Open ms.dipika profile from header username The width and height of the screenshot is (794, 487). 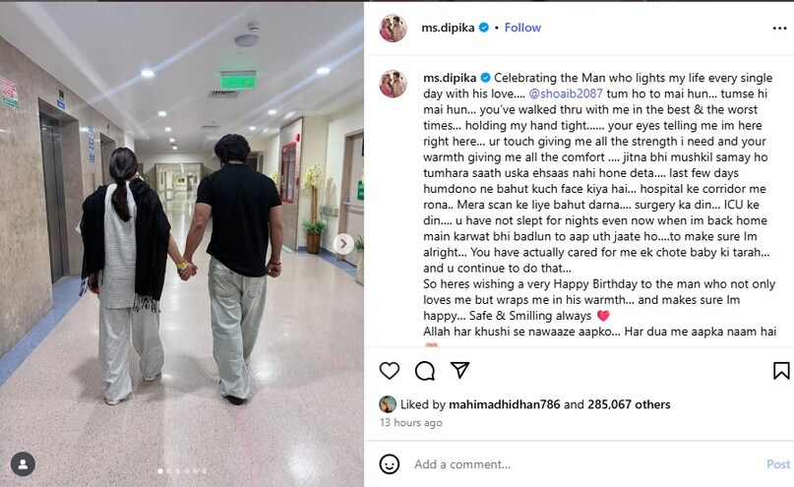[448, 28]
